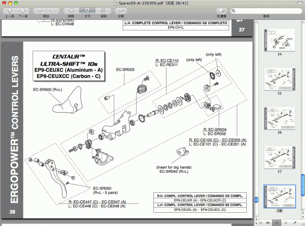Open page 34 thumbnail
The width and height of the screenshot is (305, 226).
pyautogui.click(x=280, y=40)
